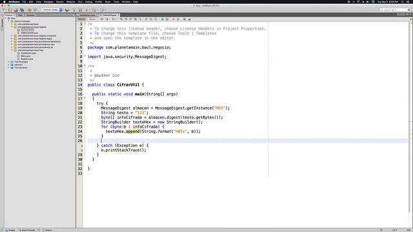This screenshot has height=232, width=413.
Task: Open Search Results at bottom bar
Action: pyautogui.click(x=26, y=230)
